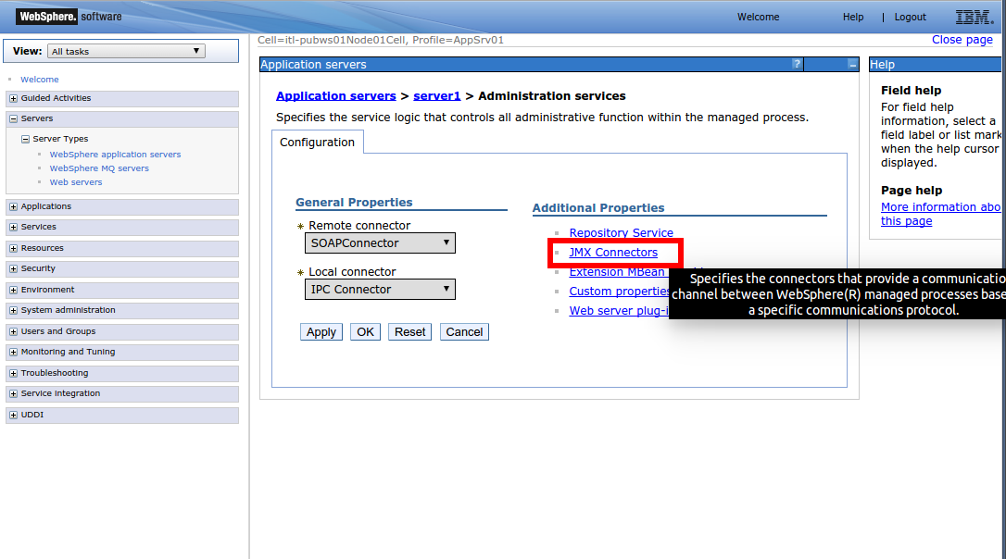
Task: Click the Reset button
Action: tap(409, 332)
